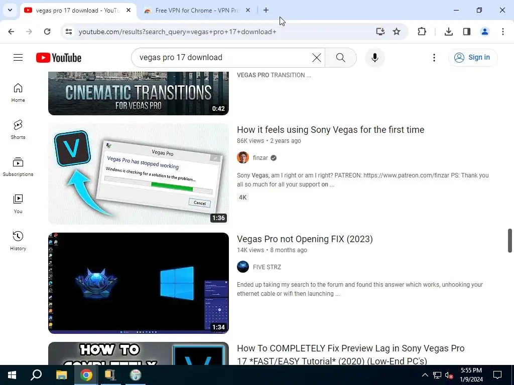Open 'How To COMPLETELY Fix Preview Lag' title
514x385 pixels.
[351, 354]
